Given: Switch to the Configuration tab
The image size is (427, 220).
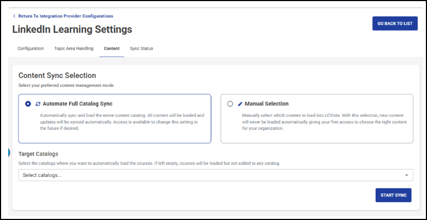Looking at the screenshot, I should tap(31, 49).
